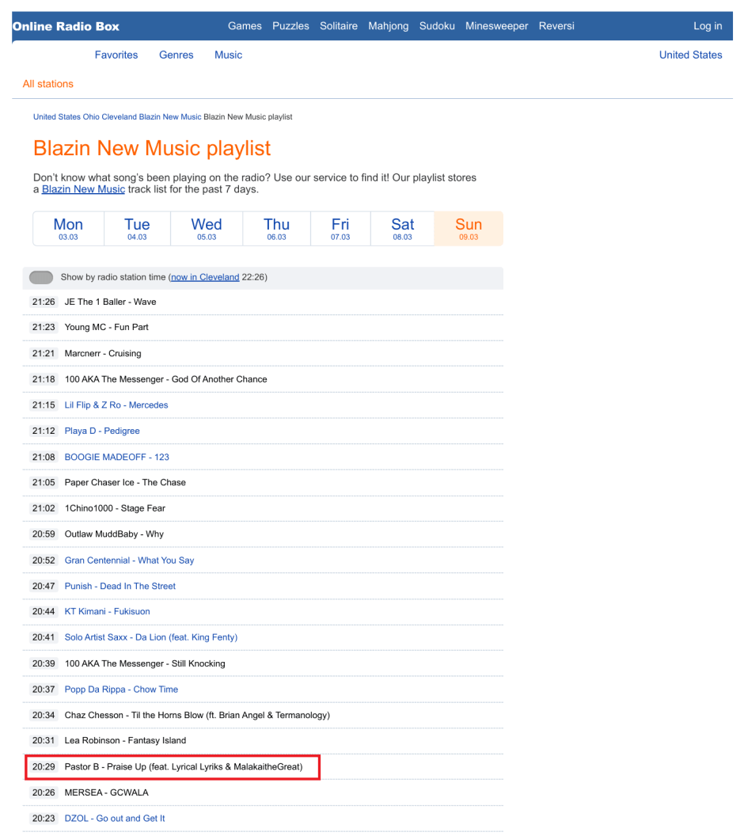Viewport: 744px width, 836px height.
Task: Open the Online Radio Box home logo
Action: click(x=66, y=26)
